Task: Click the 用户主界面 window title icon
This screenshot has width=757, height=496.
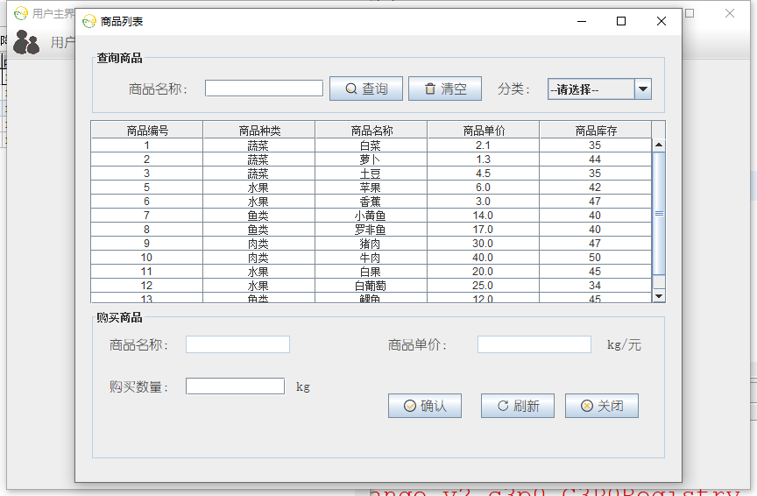Action: [21, 13]
